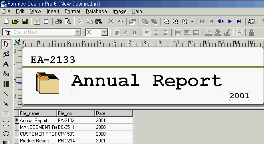Click the Product Report table cell
The image size is (264, 144).
click(38, 141)
